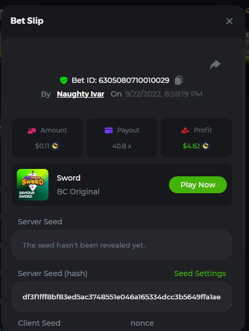Click the unrevealed Server Seed field
This screenshot has height=331, width=249.
pyautogui.click(x=122, y=245)
